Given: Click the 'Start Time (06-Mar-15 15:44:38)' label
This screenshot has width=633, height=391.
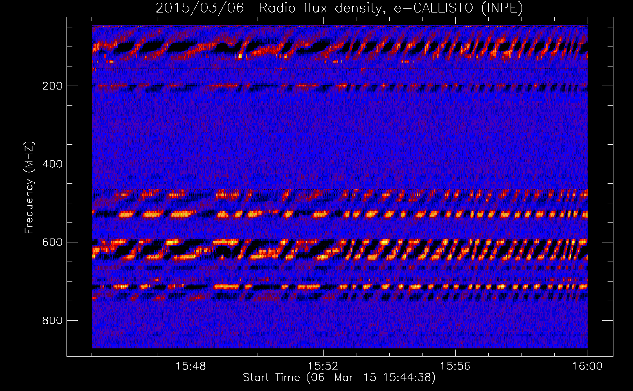Looking at the screenshot, I should coord(339,378).
